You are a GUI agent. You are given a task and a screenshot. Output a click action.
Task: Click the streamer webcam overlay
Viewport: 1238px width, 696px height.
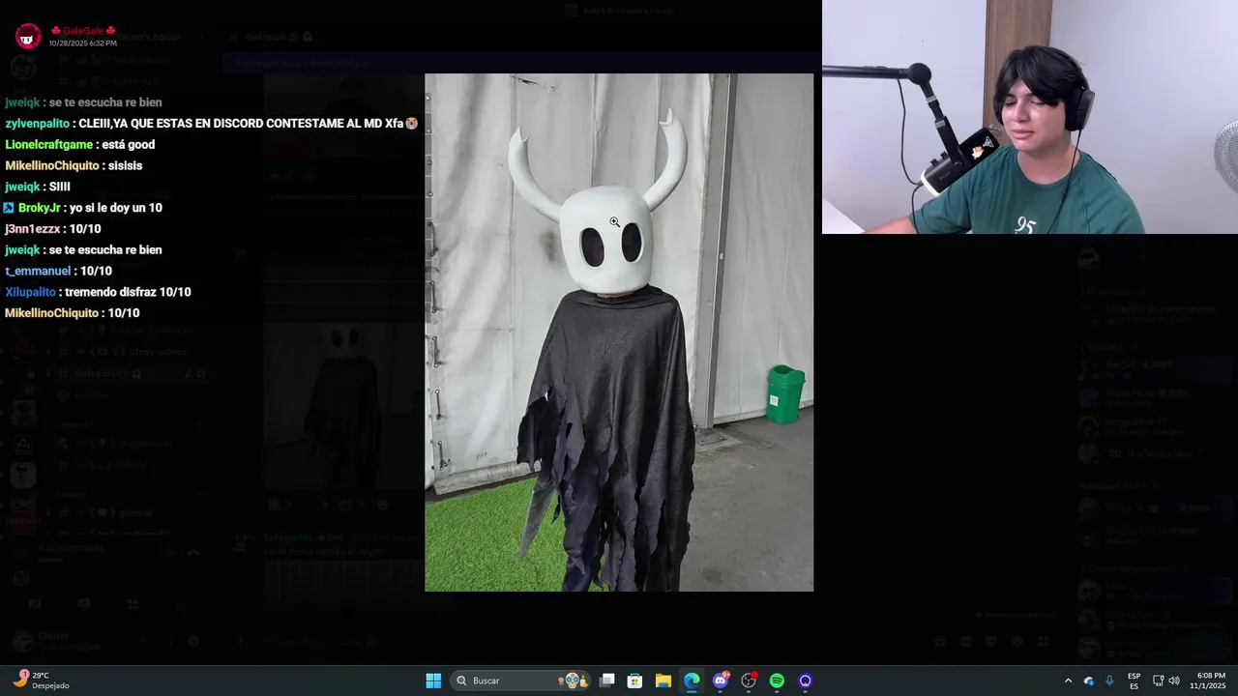click(1030, 117)
